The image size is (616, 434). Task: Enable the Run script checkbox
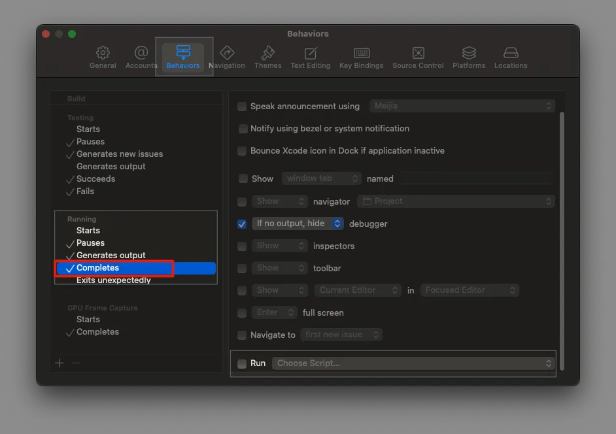pos(243,364)
